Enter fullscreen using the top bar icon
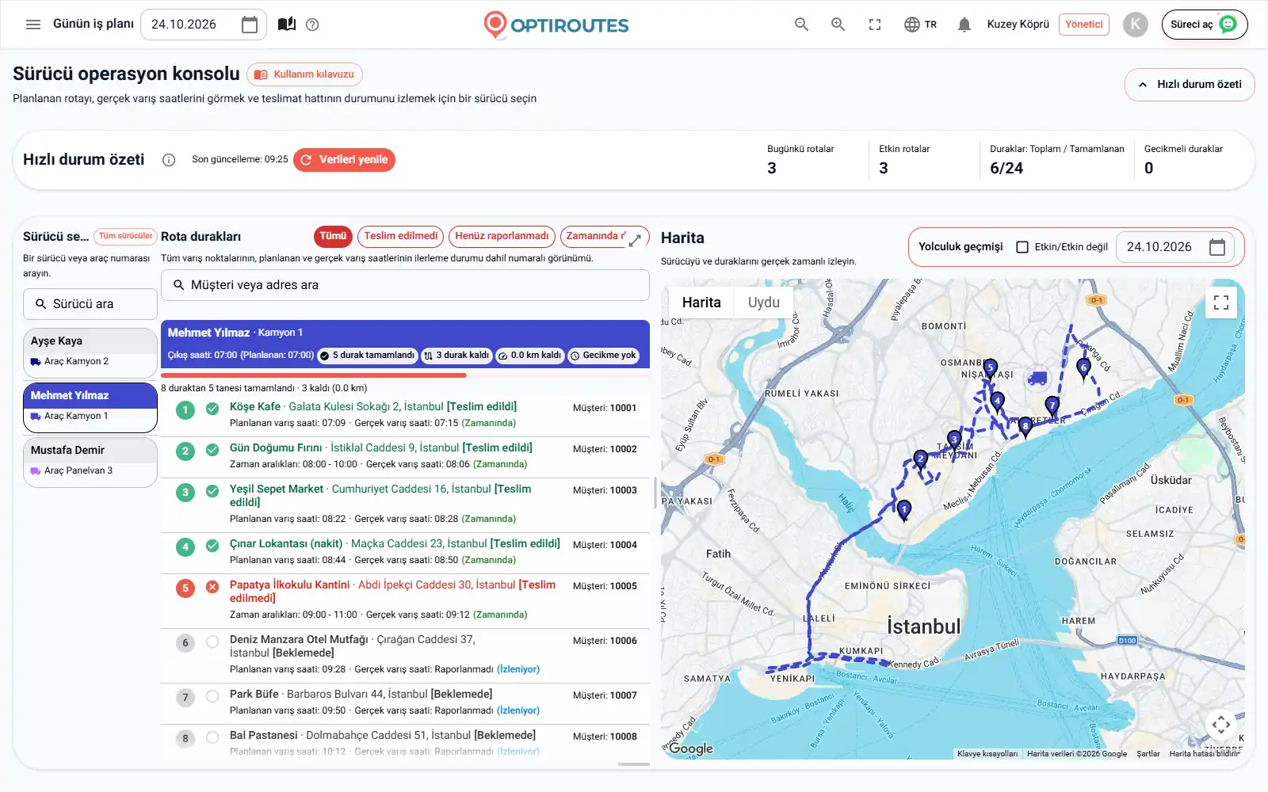 875,25
